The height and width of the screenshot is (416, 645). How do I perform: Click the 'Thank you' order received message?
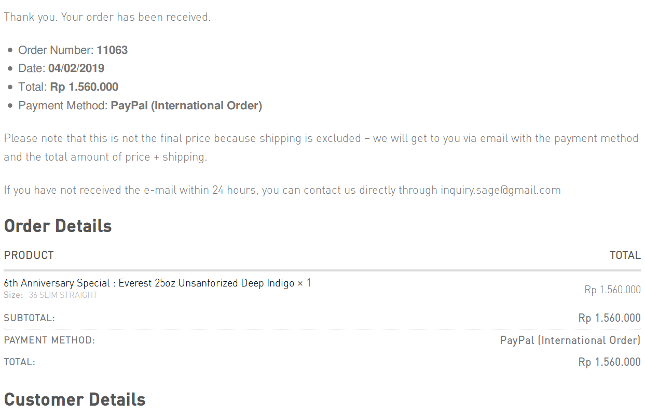107,17
